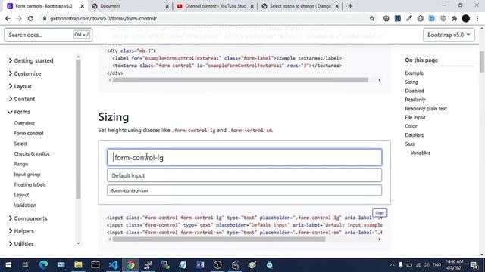Open the Windows Start menu
This screenshot has width=485, height=272.
coord(8,265)
